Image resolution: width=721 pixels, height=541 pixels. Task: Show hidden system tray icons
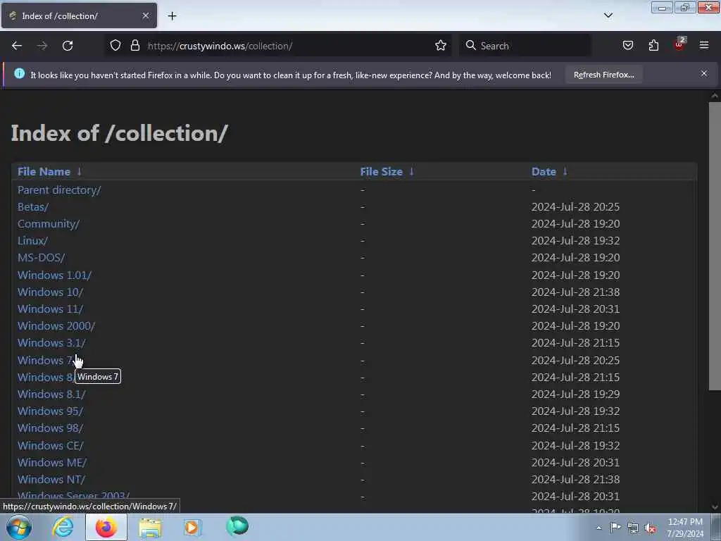598,528
